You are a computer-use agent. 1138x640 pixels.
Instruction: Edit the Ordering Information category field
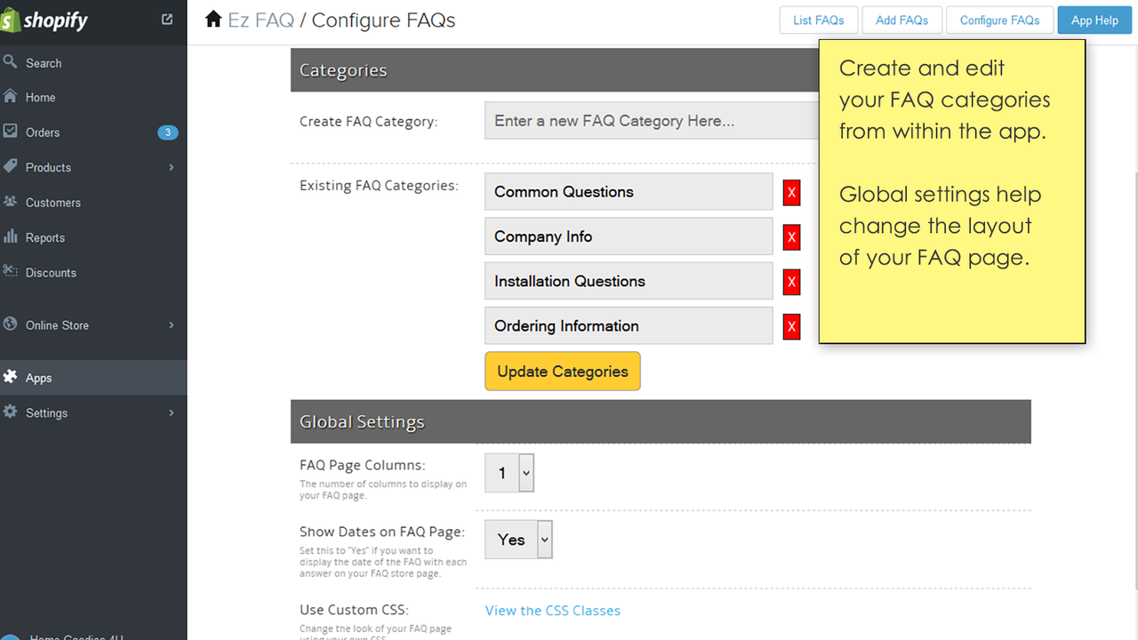(629, 325)
